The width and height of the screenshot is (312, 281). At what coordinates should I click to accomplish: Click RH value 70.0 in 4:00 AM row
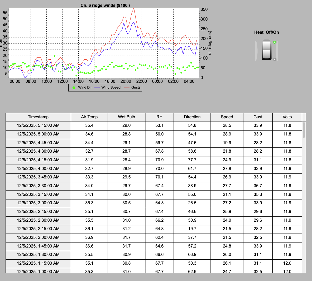(159, 169)
